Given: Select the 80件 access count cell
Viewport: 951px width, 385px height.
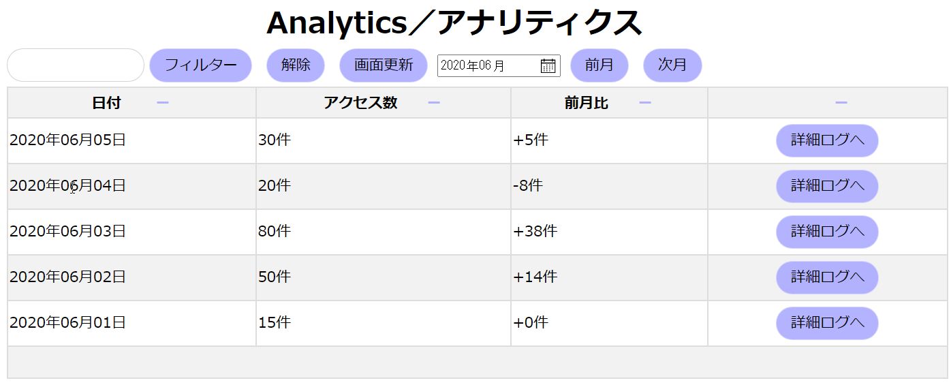Looking at the screenshot, I should click(384, 232).
